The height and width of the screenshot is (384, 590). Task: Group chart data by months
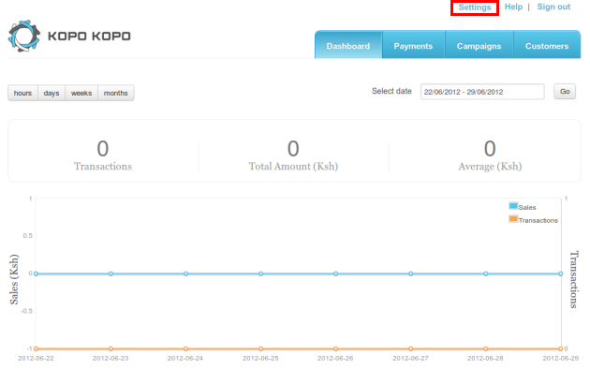[x=116, y=93]
